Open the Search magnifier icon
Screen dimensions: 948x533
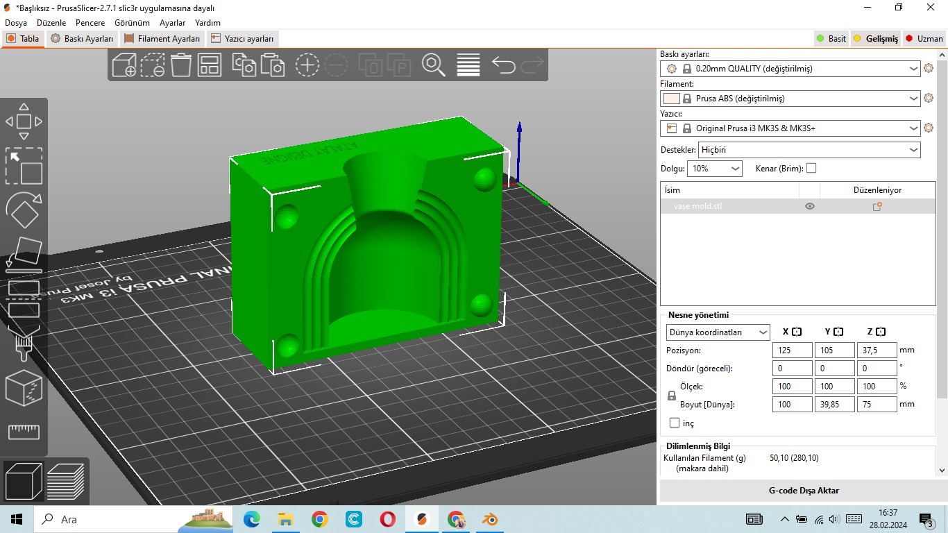[x=434, y=65]
